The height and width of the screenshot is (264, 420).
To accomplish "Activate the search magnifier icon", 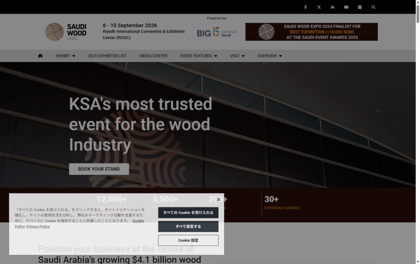I will pos(373,7).
